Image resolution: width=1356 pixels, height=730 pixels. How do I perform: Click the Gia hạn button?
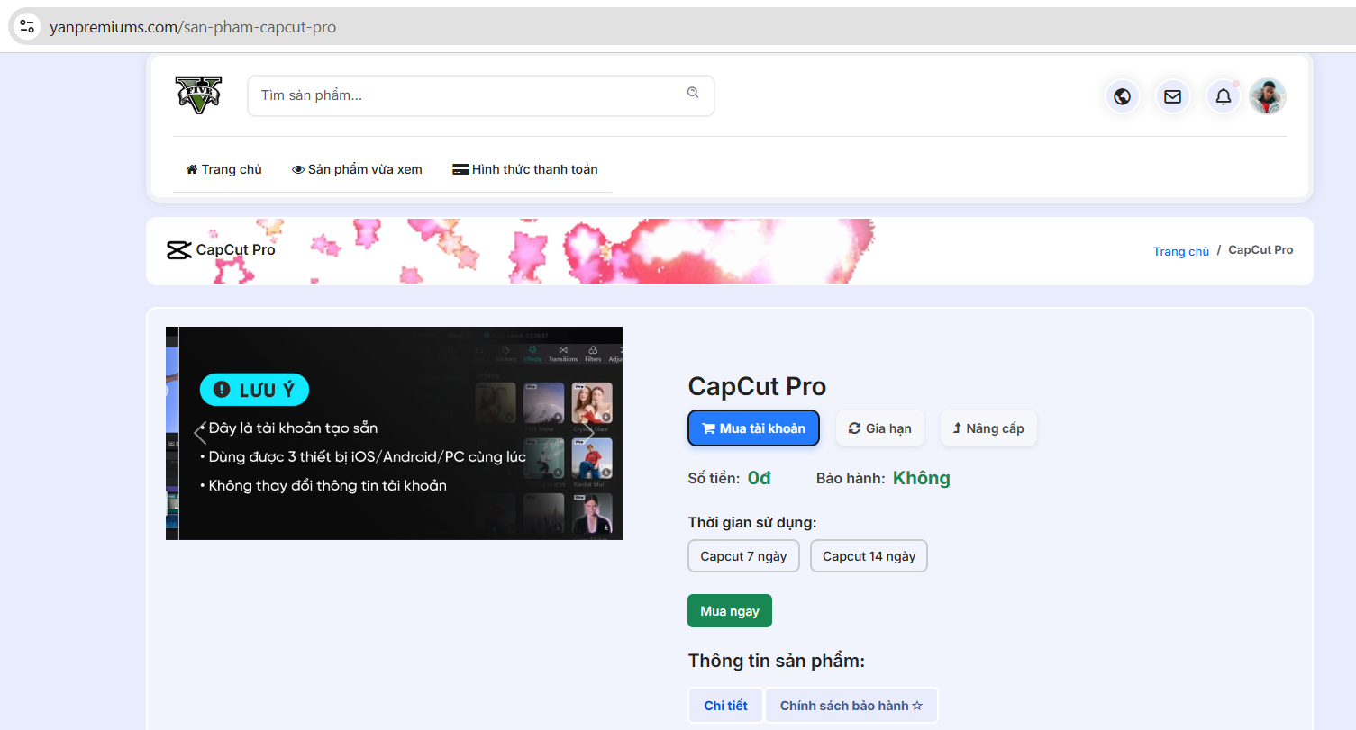880,428
